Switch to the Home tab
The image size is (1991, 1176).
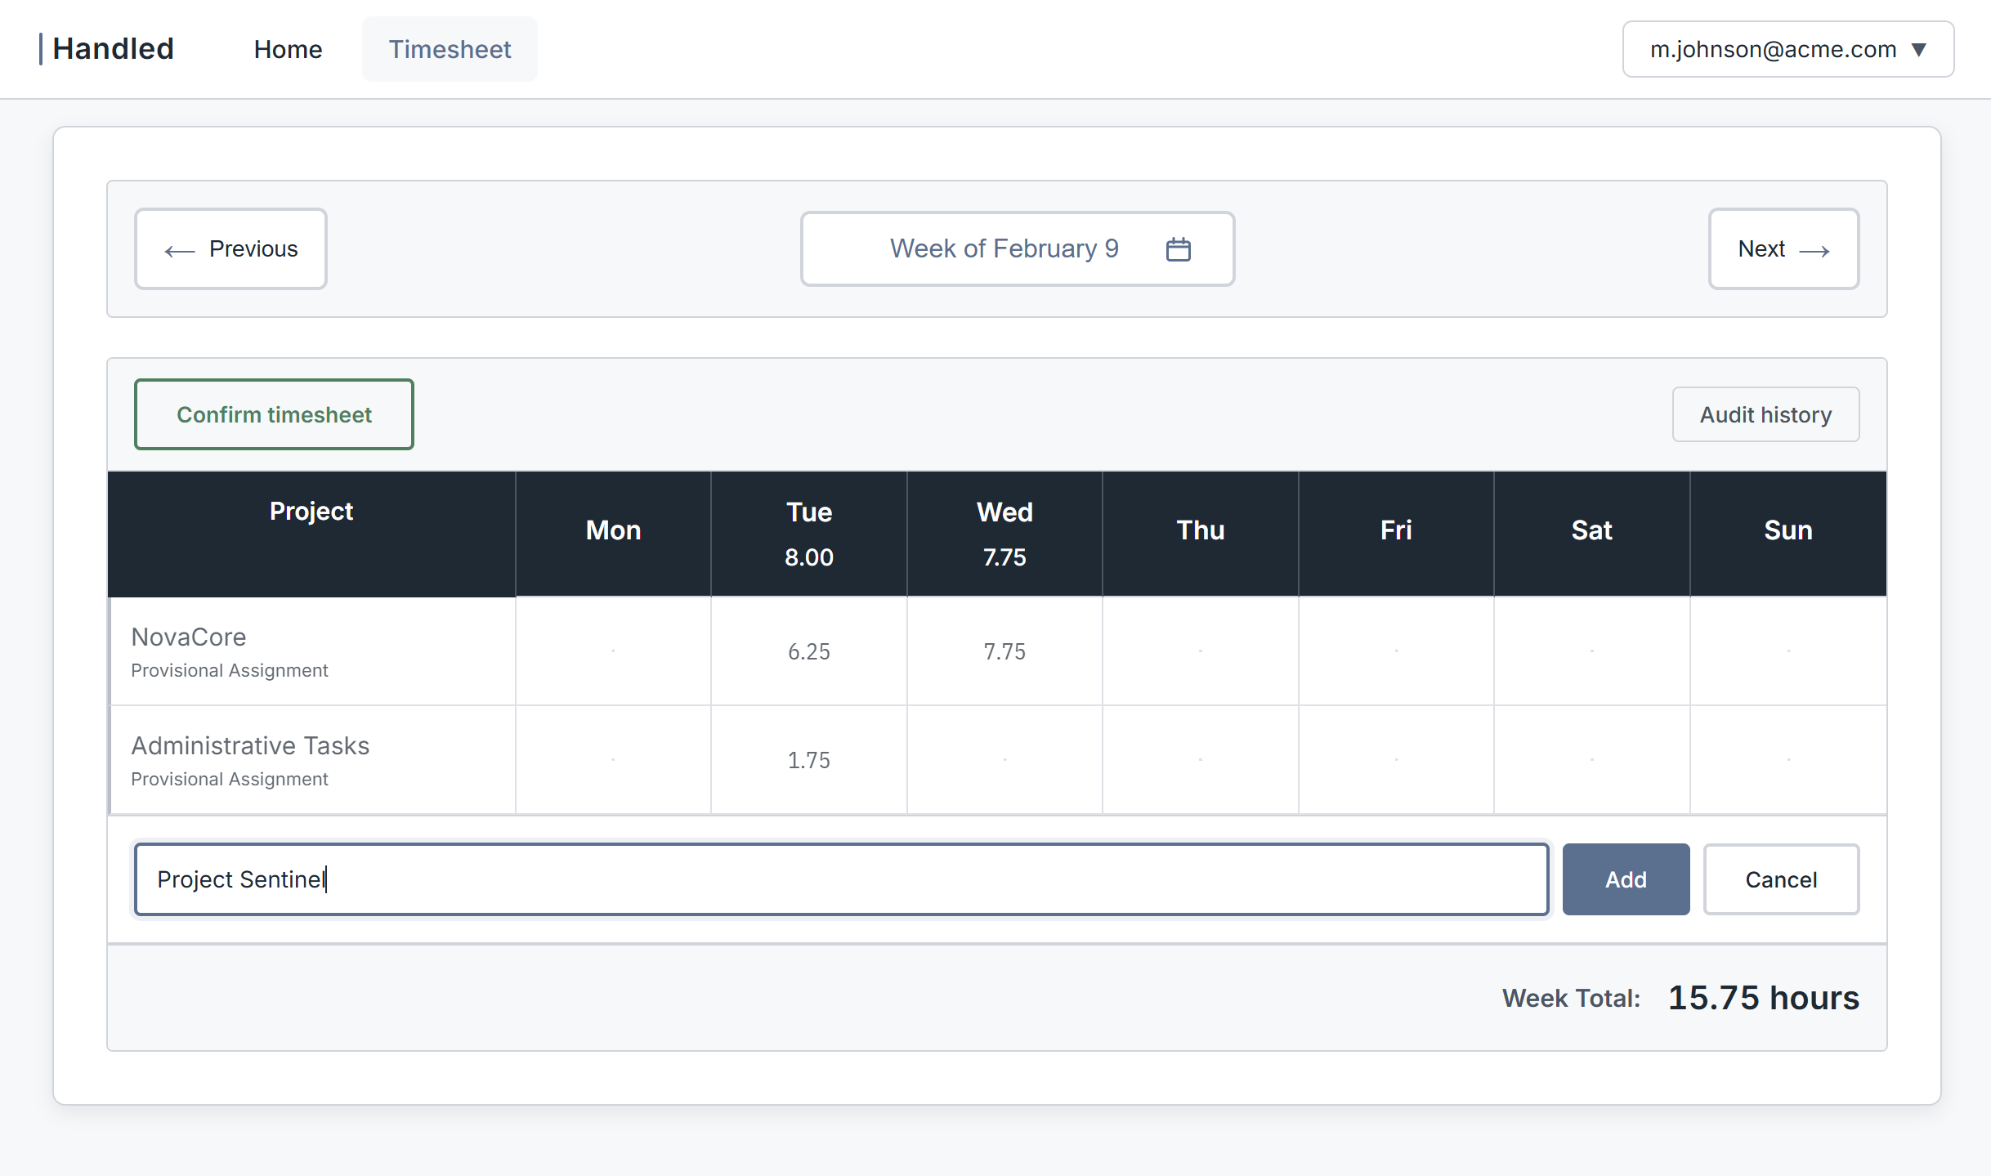point(288,49)
